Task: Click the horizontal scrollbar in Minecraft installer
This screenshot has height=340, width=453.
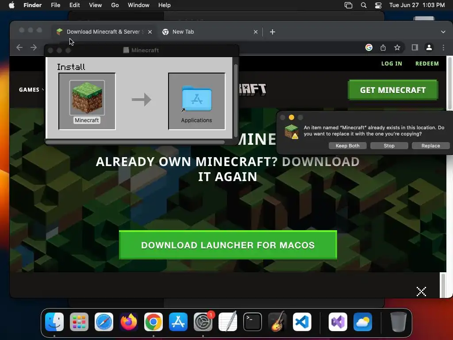Action: click(x=135, y=142)
